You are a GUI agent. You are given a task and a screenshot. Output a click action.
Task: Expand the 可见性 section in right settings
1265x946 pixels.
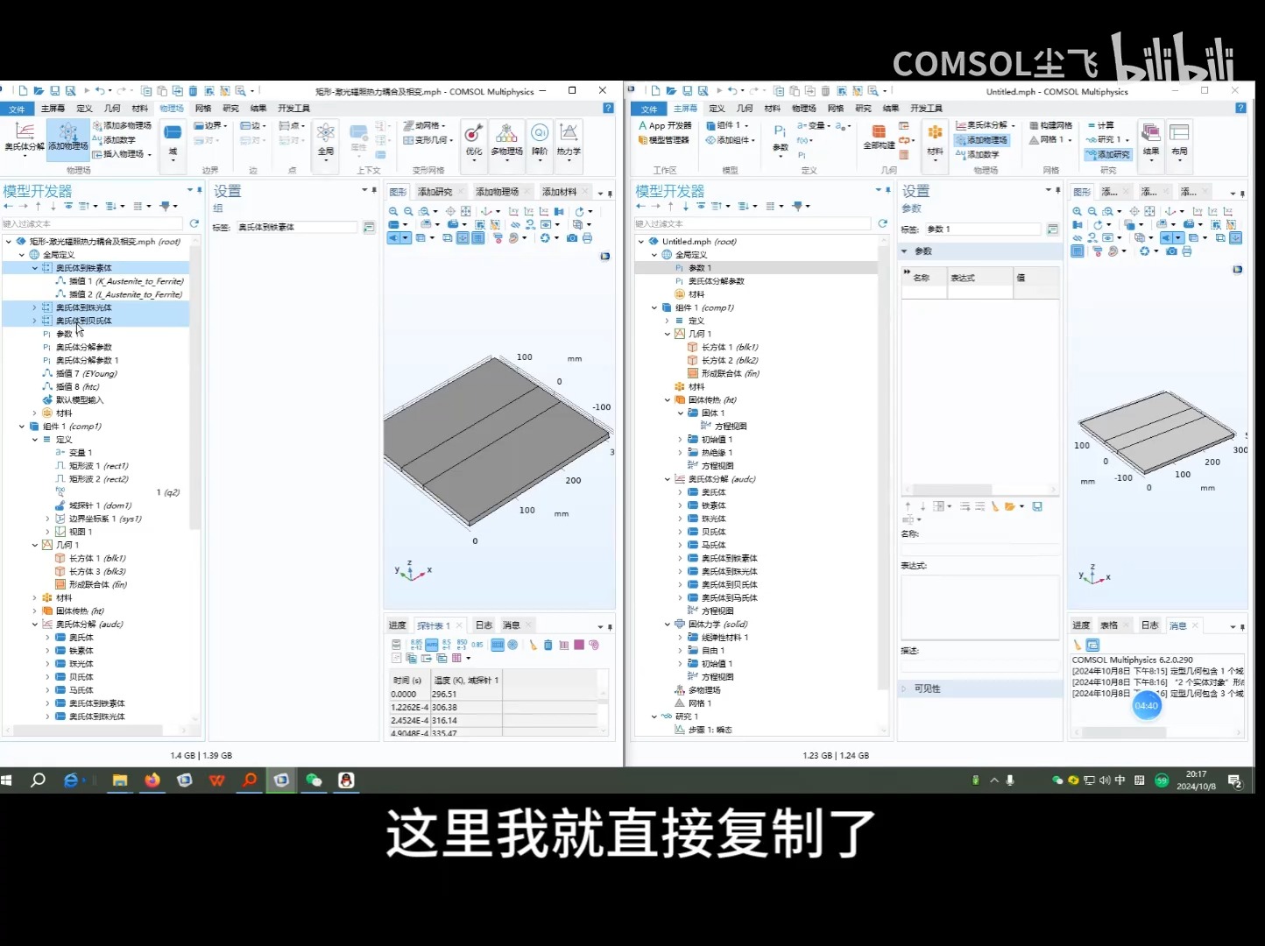point(905,688)
